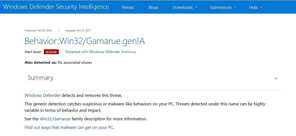Go to the Blogs page

(x=153, y=7)
